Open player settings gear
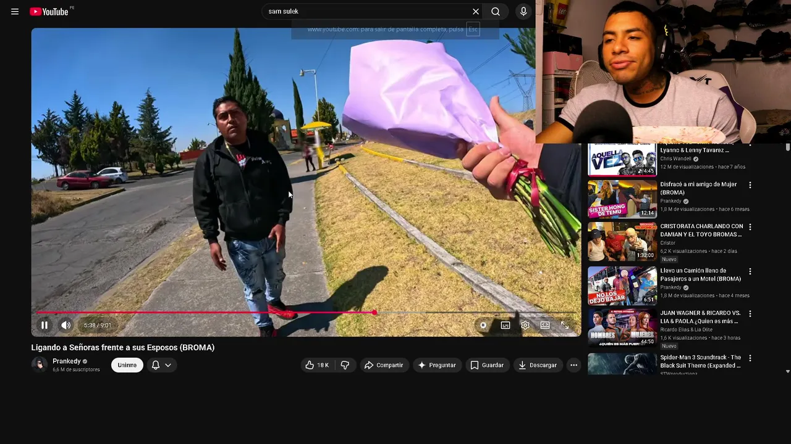Screen dimensions: 791x444 click(525, 325)
